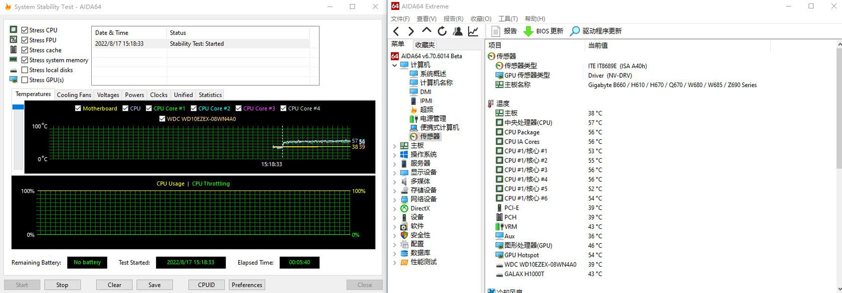Screen dimensions: 842x293
Task: Click the Save button
Action: 154,285
